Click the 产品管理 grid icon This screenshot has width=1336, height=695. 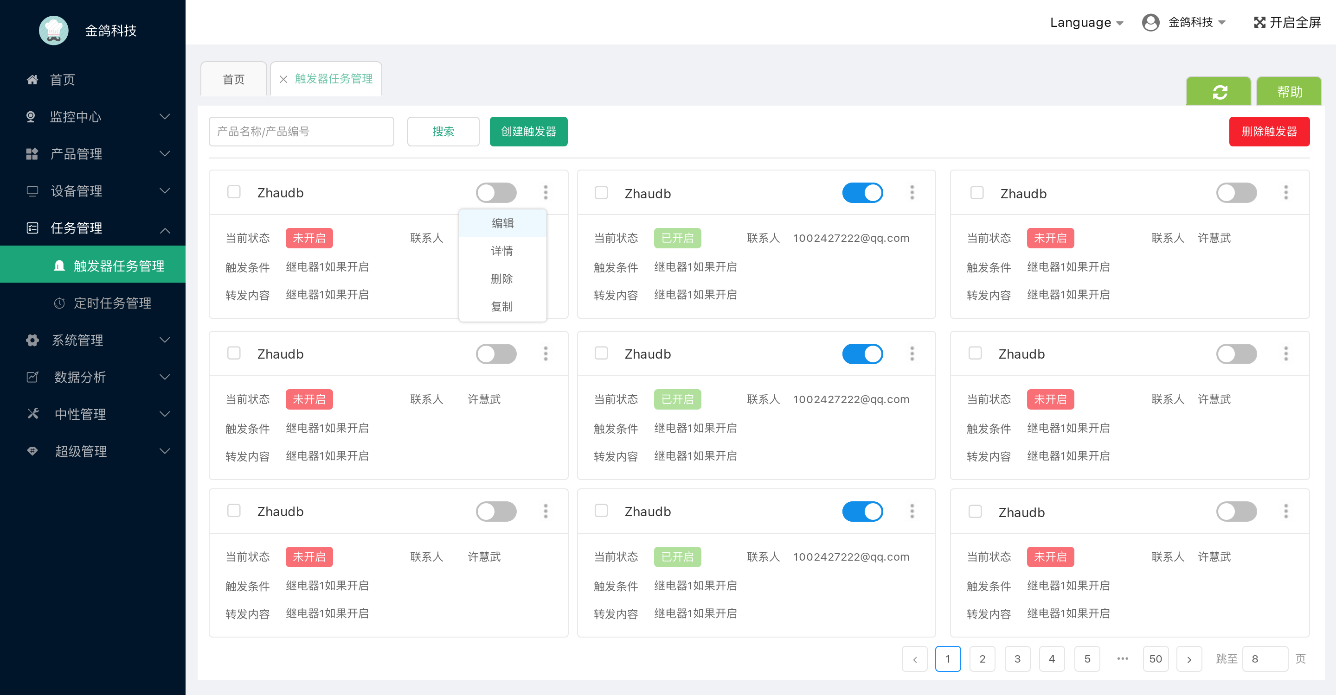click(x=32, y=154)
